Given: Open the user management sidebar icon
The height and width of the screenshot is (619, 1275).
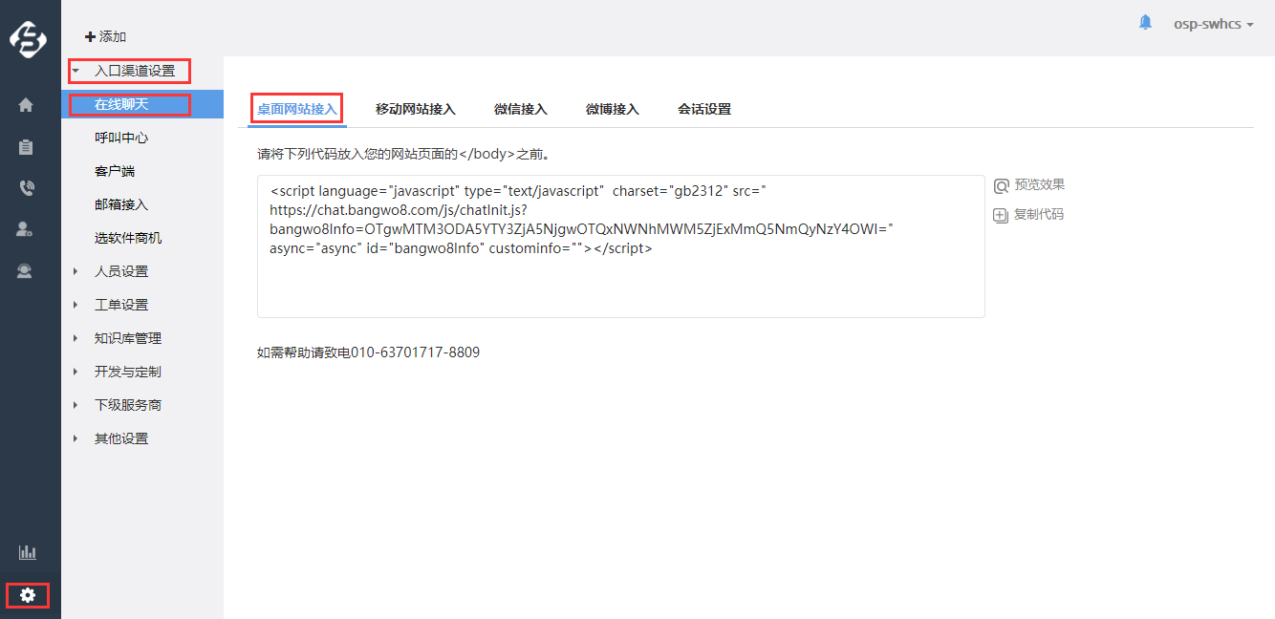Looking at the screenshot, I should (x=26, y=229).
